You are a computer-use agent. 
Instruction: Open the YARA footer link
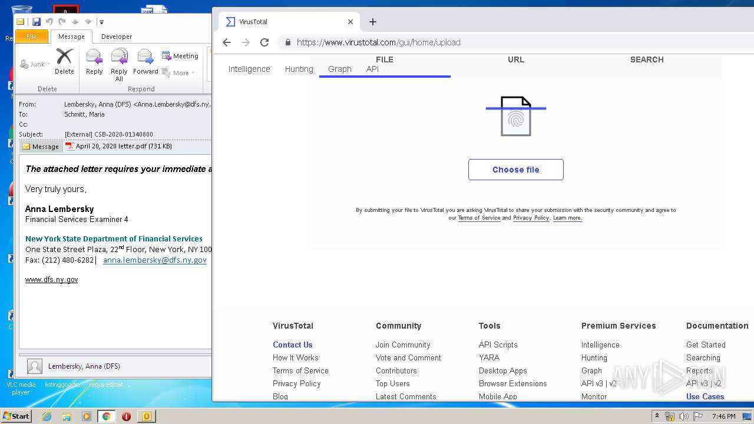489,357
